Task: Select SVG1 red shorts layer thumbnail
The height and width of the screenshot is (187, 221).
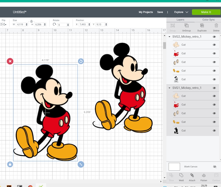Action: pyautogui.click(x=176, y=105)
